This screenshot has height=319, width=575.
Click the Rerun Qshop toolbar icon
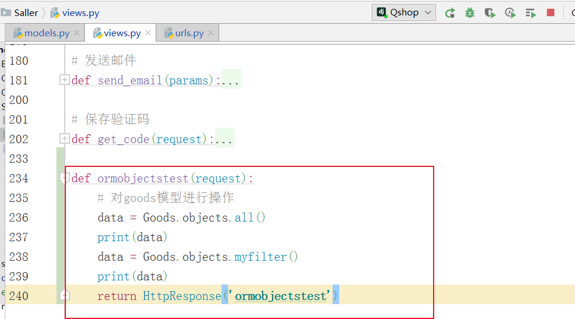[x=450, y=13]
